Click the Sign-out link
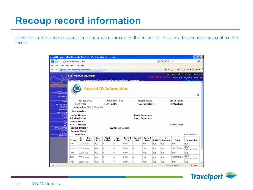Viewport: 253px width, 190px height. [170, 74]
